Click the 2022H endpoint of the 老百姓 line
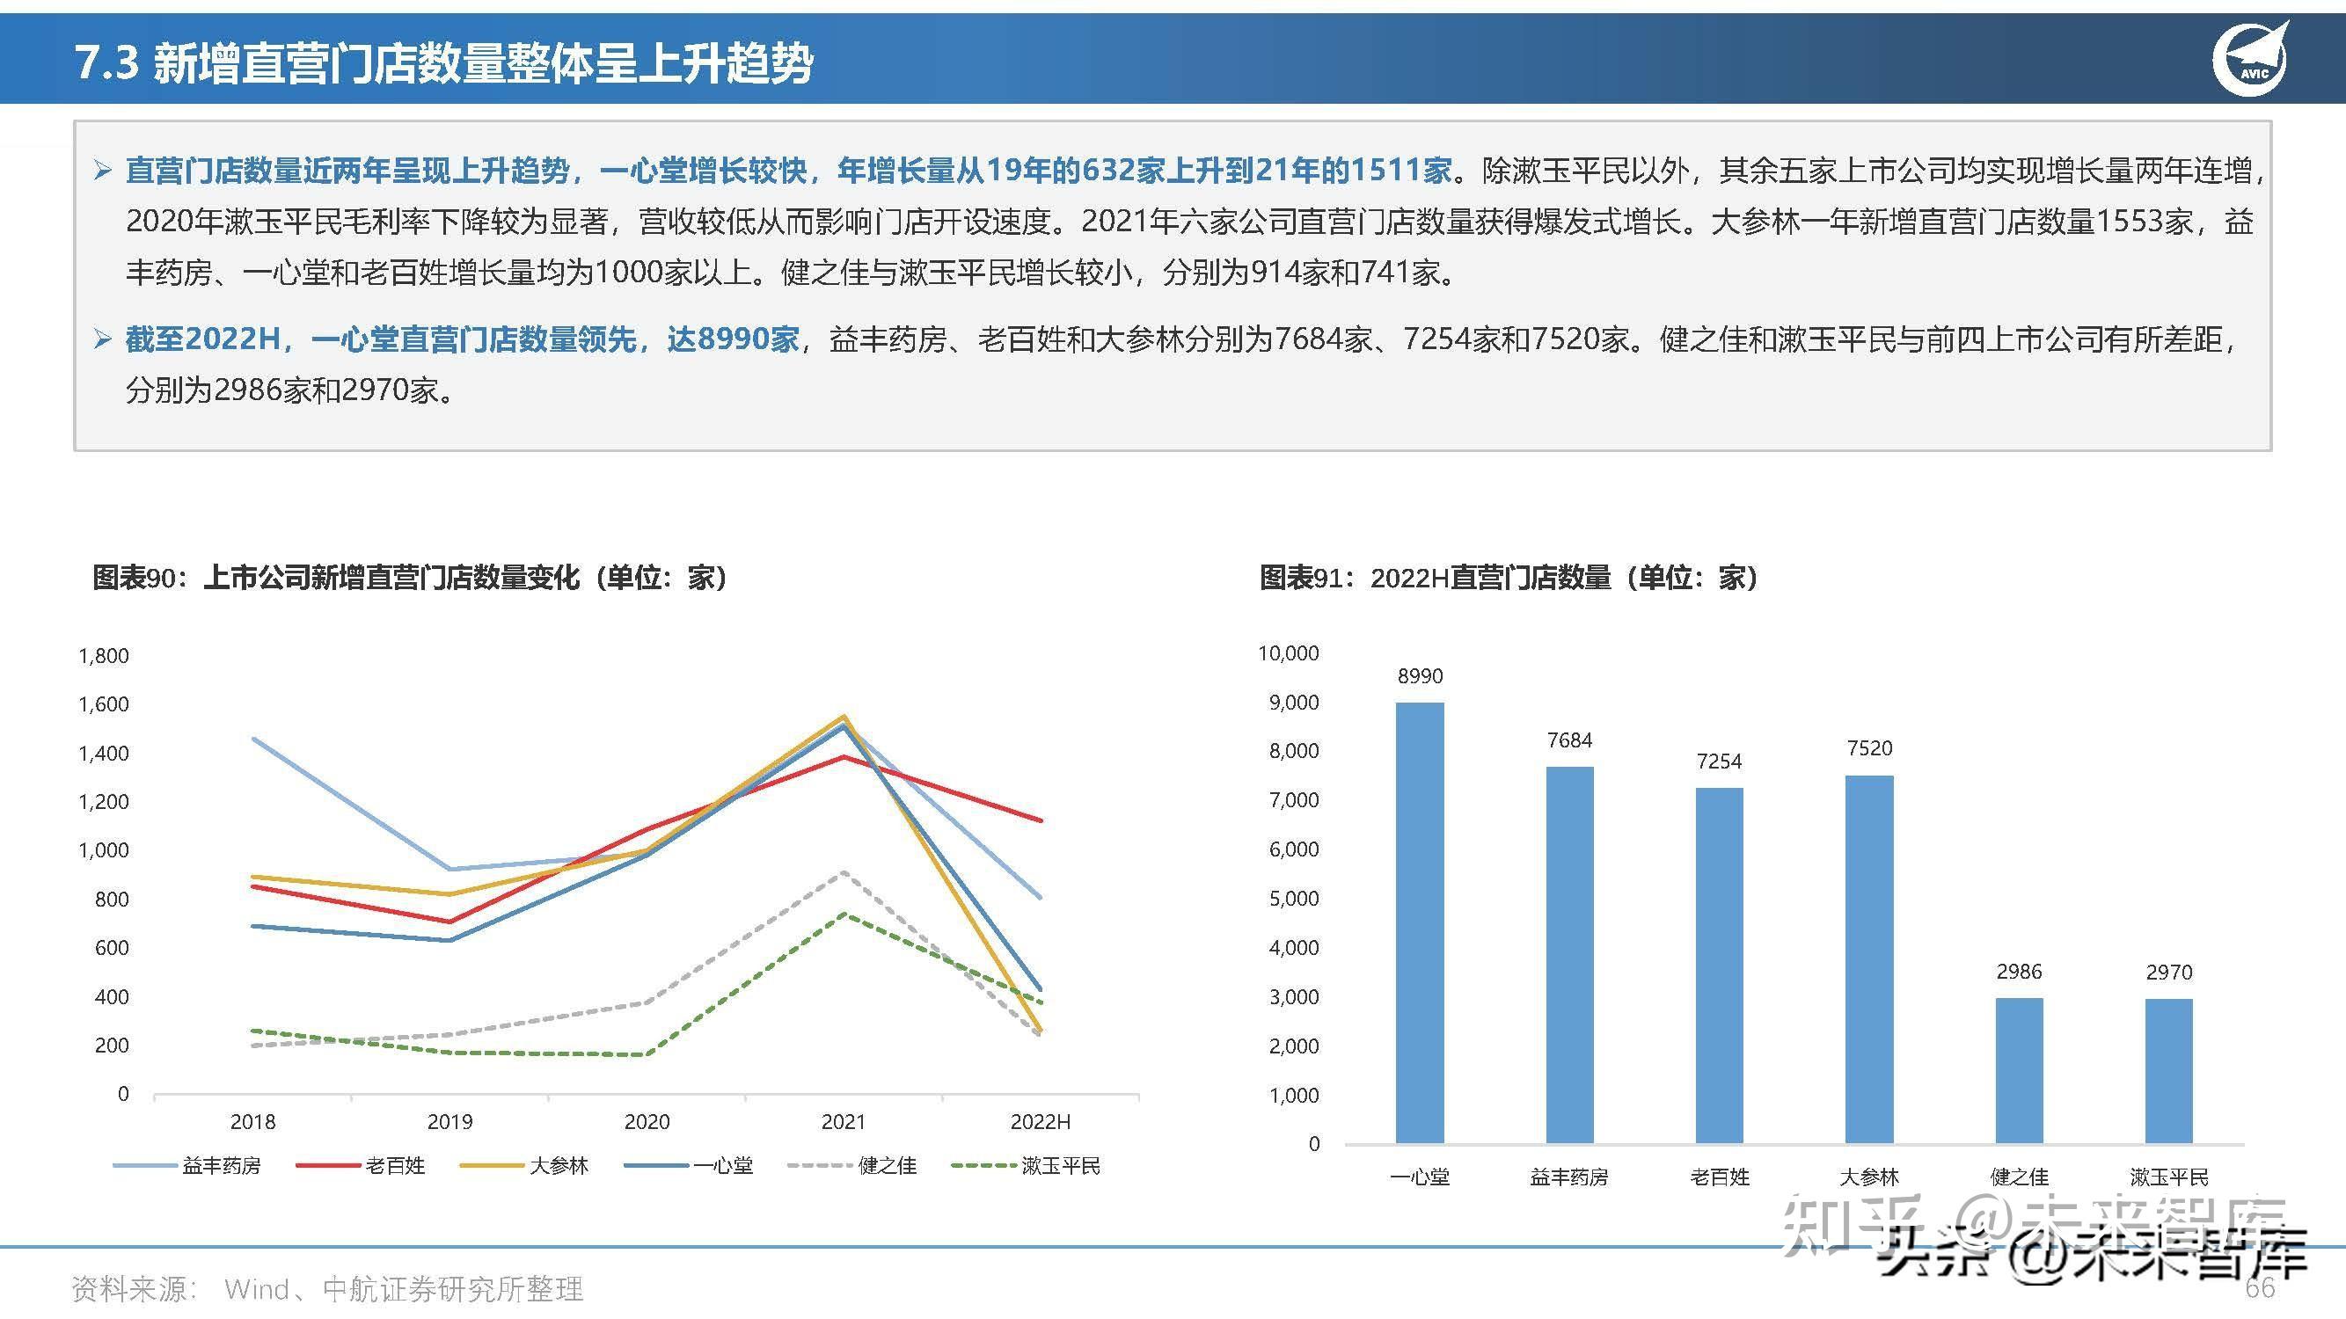The image size is (2346, 1319). [1041, 820]
